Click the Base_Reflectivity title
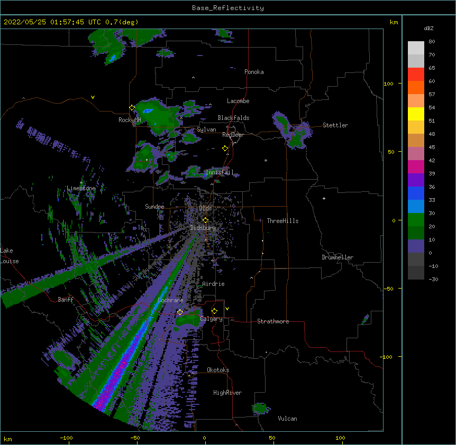456x445 pixels. [x=228, y=8]
